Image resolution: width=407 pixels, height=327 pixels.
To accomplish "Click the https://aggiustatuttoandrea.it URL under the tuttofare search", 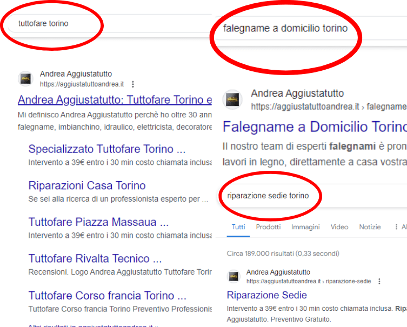I will [82, 84].
